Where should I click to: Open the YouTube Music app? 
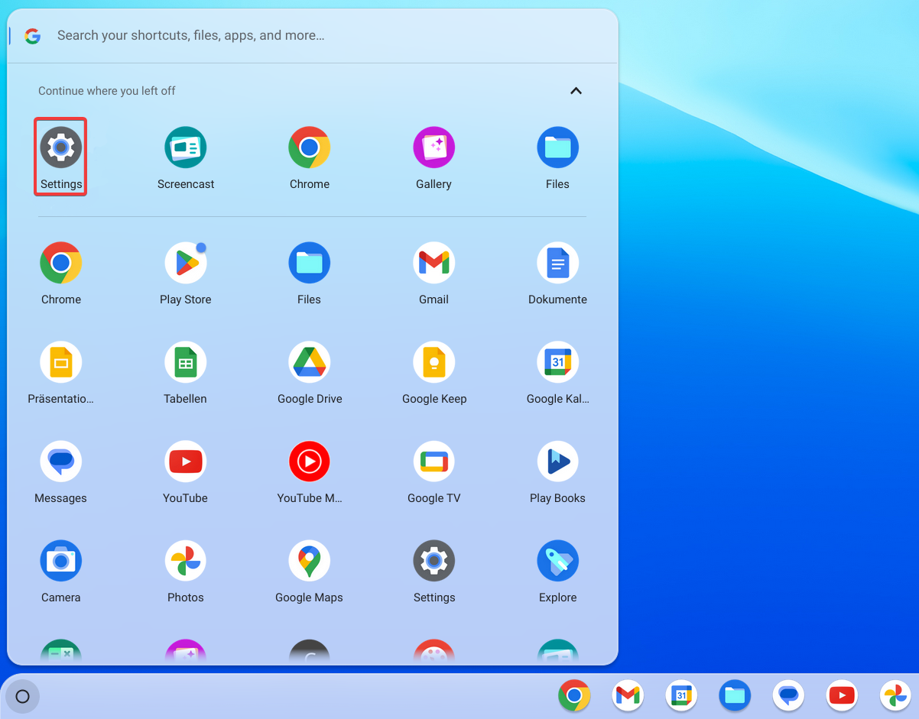pos(309,472)
